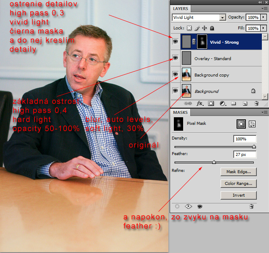Click the Layers panel trash icon
The image size is (269, 253).
256,103
